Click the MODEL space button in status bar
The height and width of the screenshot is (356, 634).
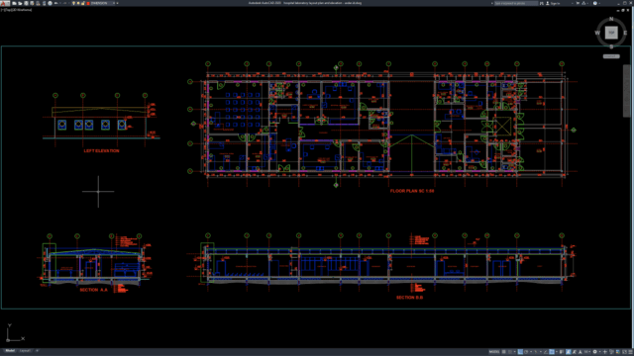click(494, 352)
